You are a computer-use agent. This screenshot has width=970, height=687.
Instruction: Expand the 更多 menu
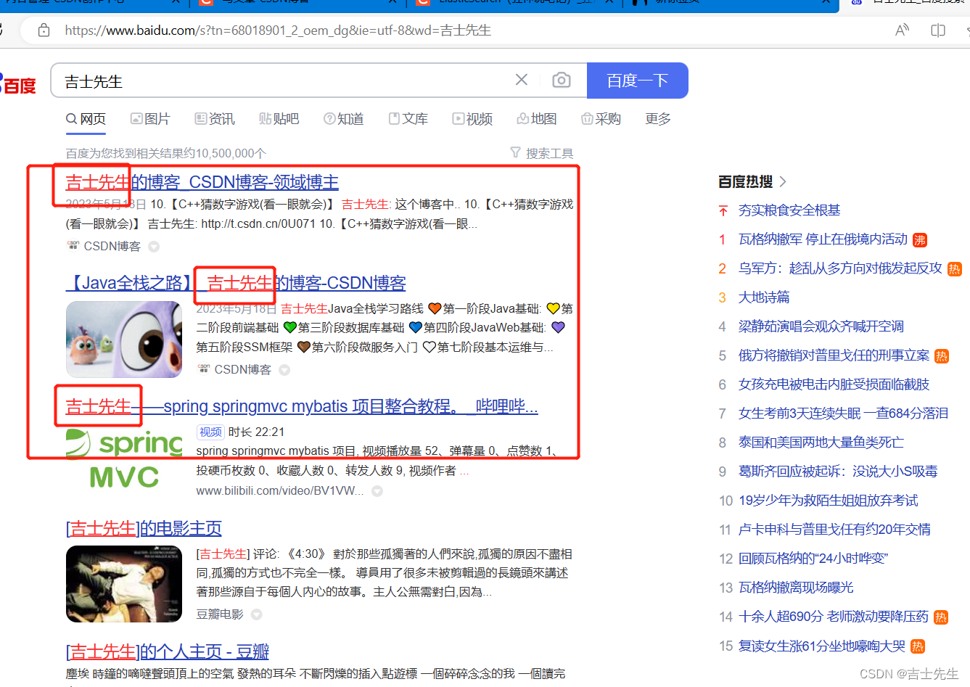click(658, 119)
